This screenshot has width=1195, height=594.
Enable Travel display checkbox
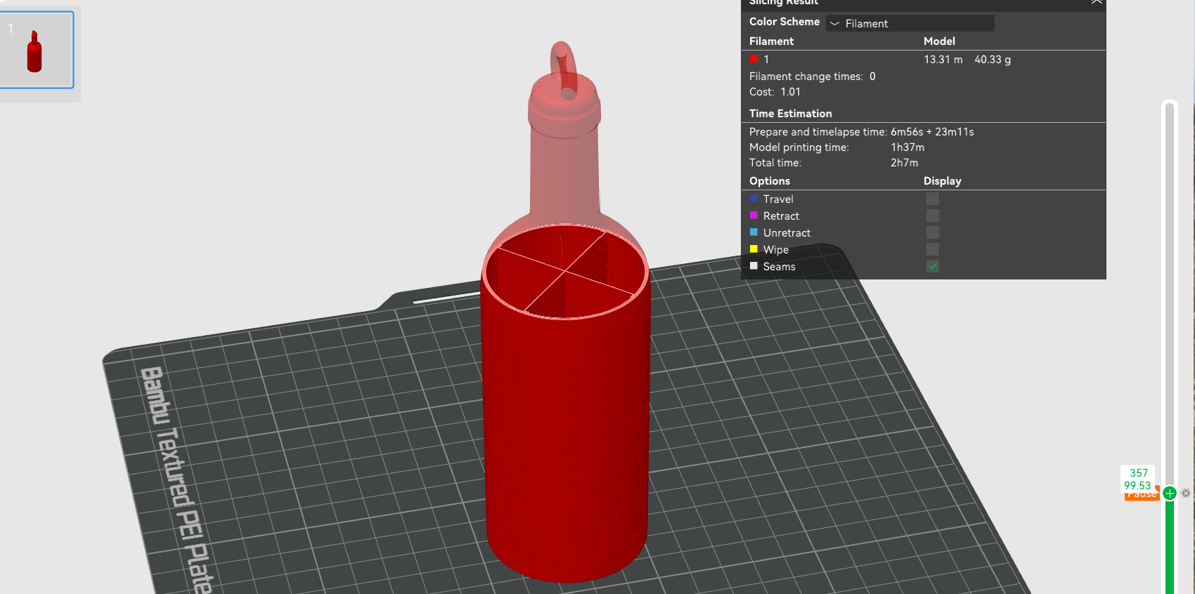(933, 199)
